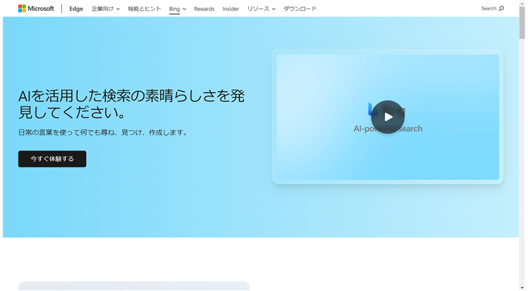Go to the Rewards page
This screenshot has width=528, height=291.
pos(204,9)
